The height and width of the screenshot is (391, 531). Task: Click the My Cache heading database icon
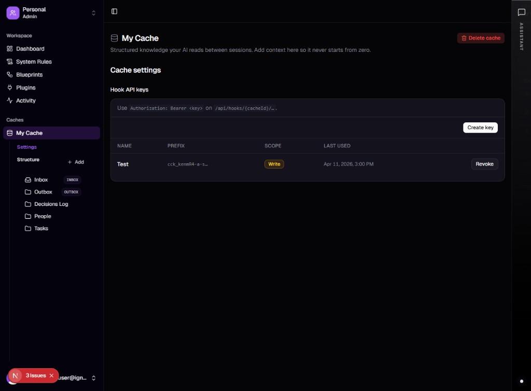115,38
